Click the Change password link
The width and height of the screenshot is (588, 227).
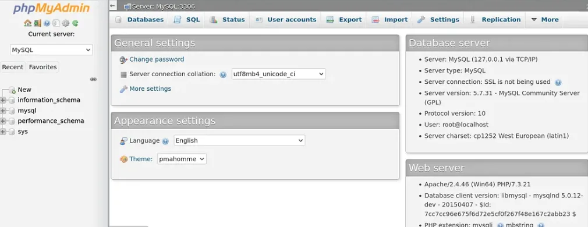[x=157, y=59]
